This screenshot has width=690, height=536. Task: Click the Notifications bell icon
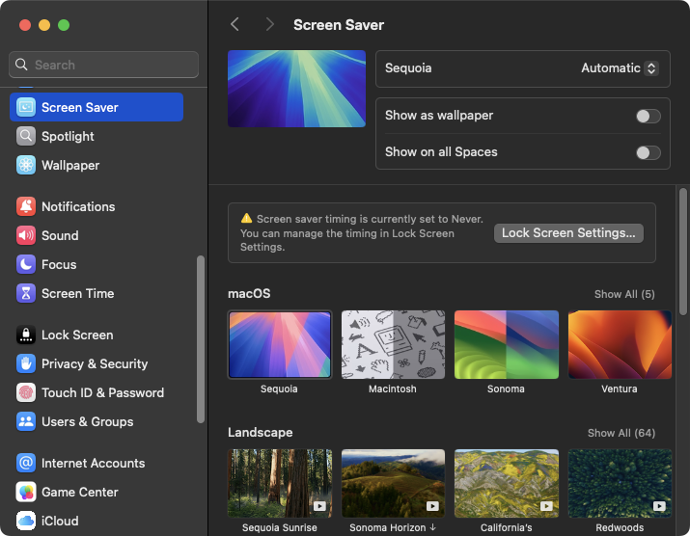pyautogui.click(x=26, y=206)
